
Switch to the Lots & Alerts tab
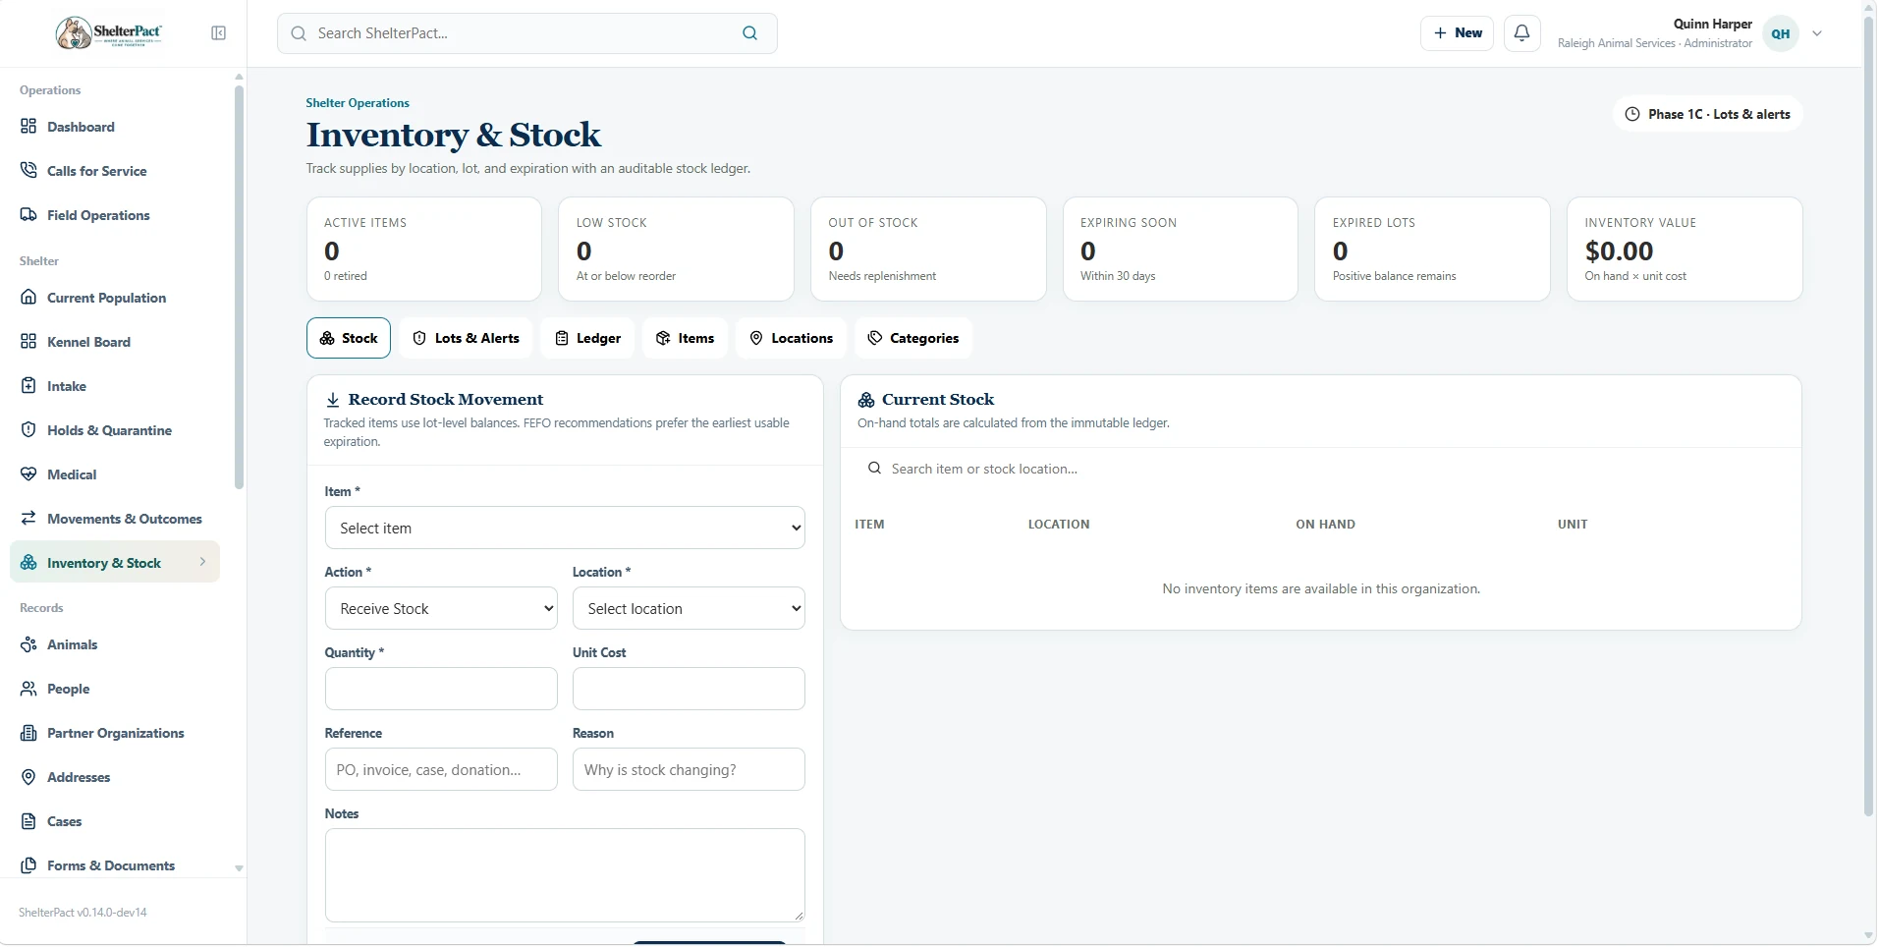point(466,338)
